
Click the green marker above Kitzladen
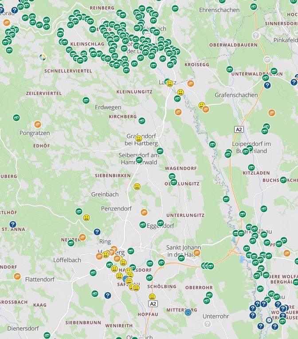click(251, 168)
